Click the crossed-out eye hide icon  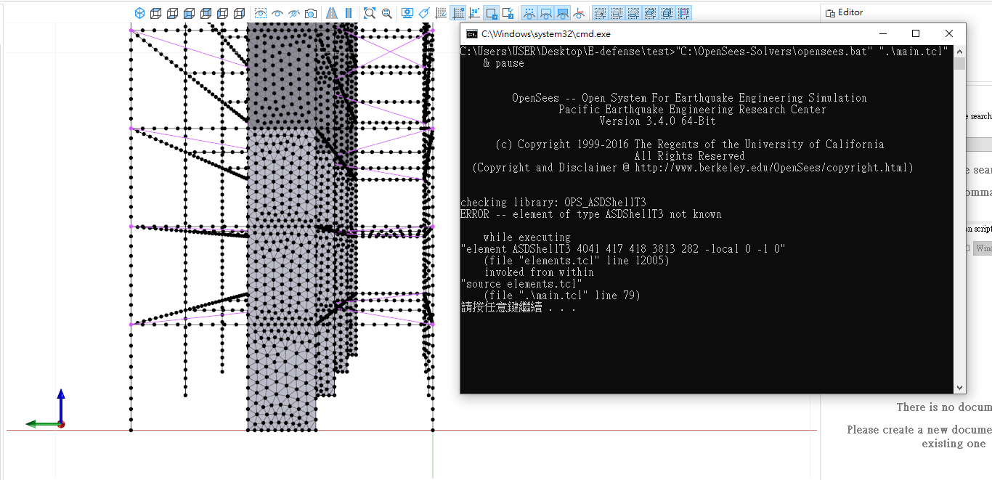(294, 13)
